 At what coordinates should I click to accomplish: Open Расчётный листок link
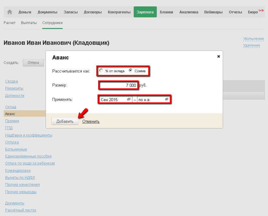[21, 210]
